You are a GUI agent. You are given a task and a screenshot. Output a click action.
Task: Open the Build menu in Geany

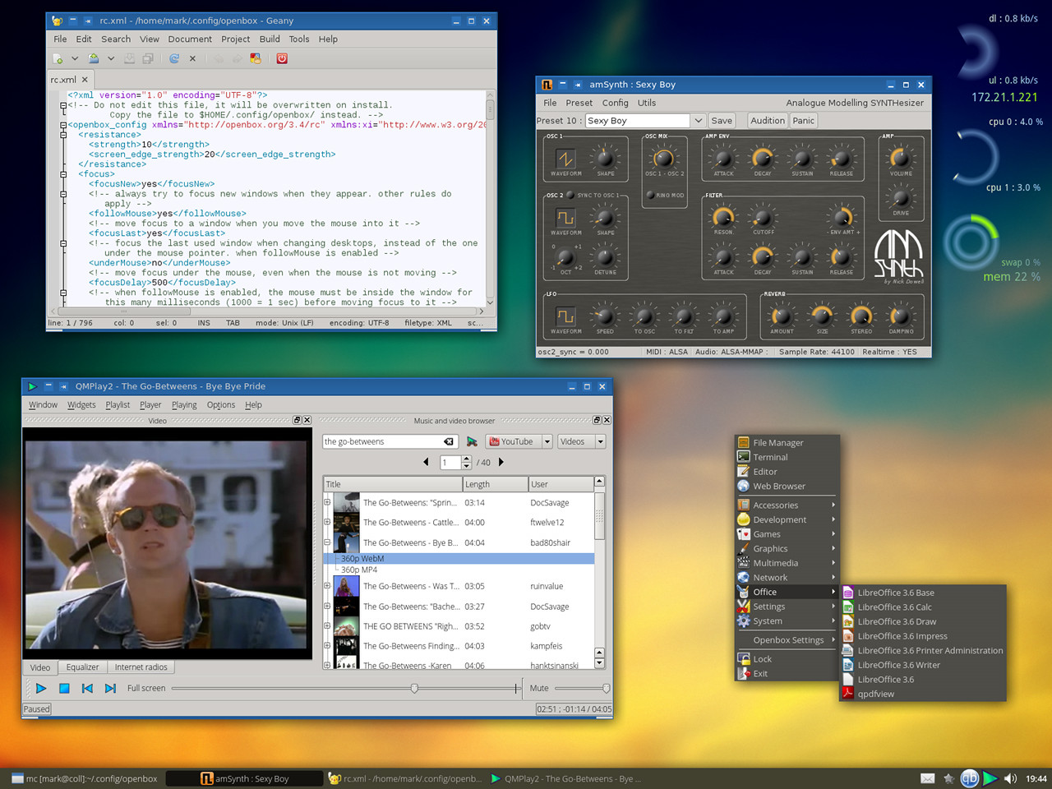click(270, 39)
